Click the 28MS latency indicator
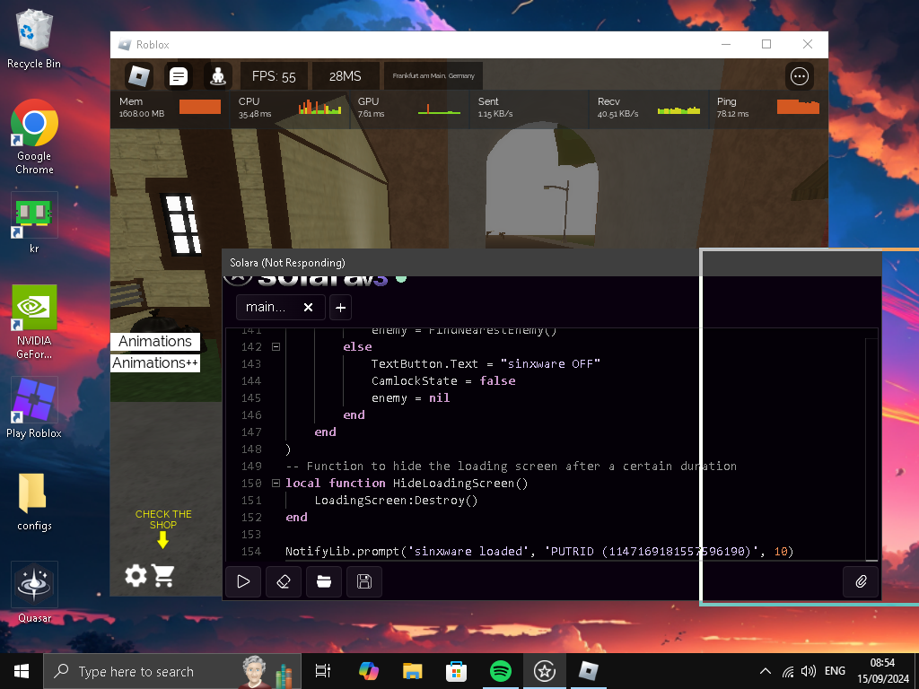Viewport: 919px width, 689px height. click(x=346, y=76)
